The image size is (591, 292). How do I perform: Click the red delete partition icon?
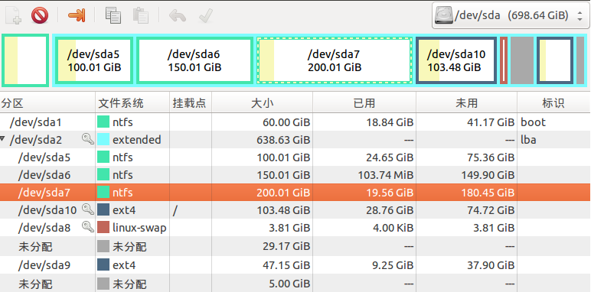[40, 16]
